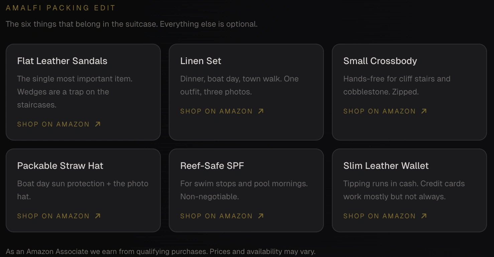Click the Small Crossbody card heading
This screenshot has height=257, width=494.
pos(380,61)
